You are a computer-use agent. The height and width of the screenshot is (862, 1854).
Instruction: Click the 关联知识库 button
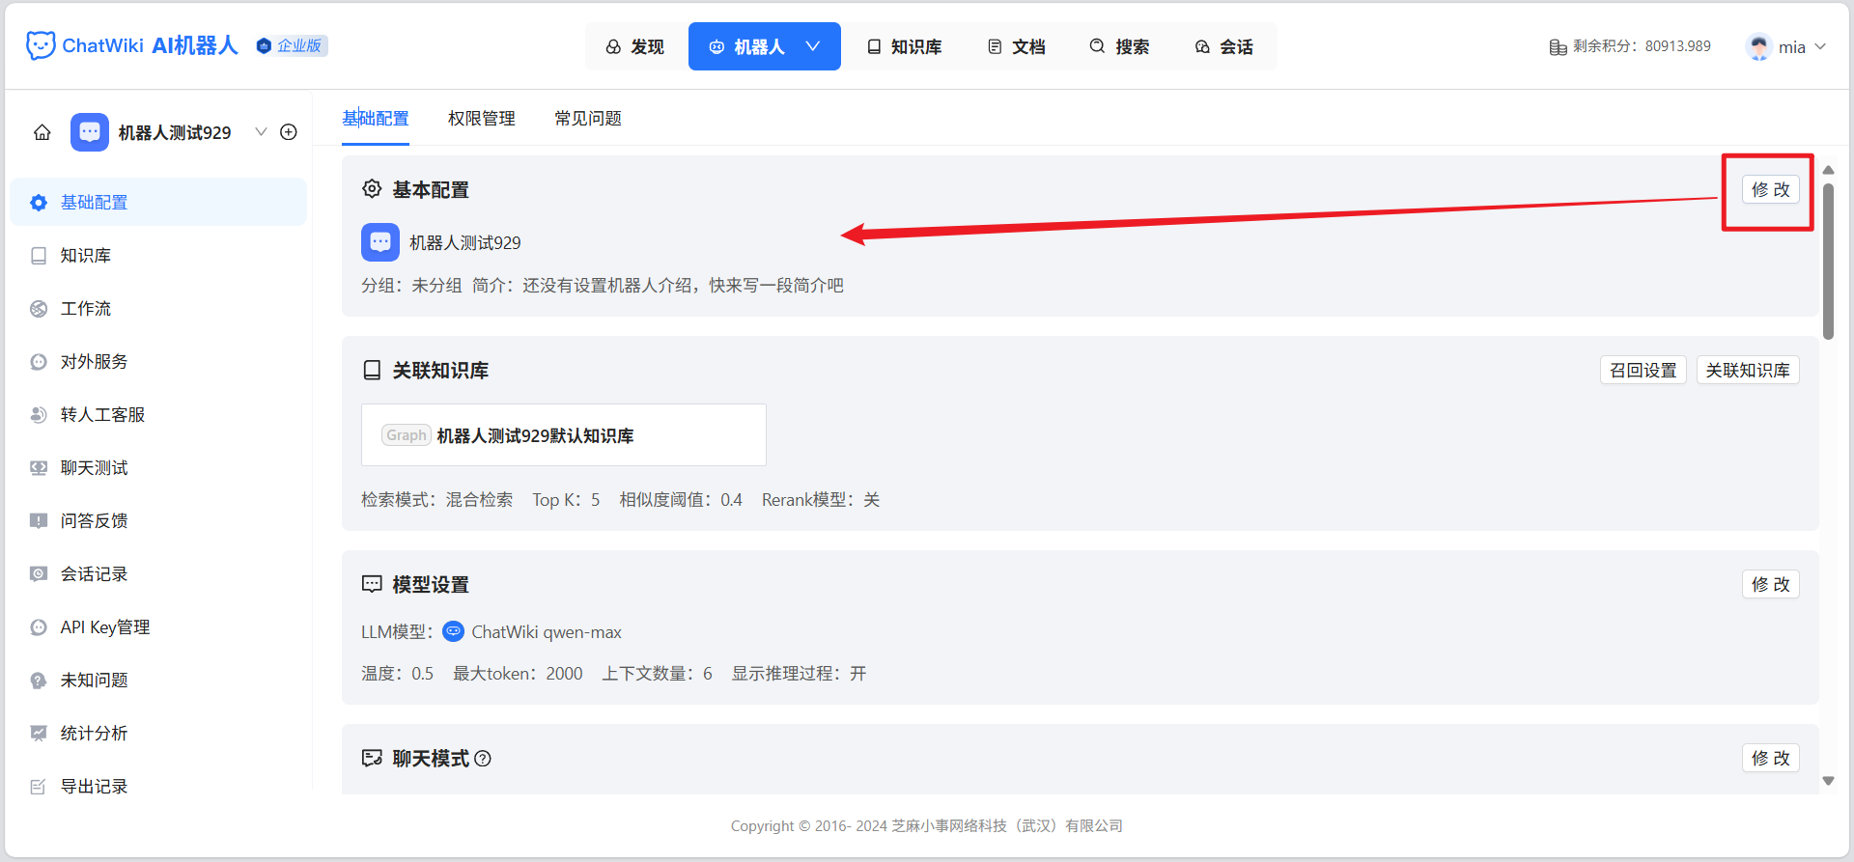point(1748,370)
